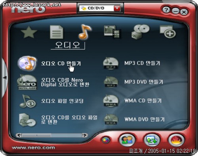198x156 pixels.
Task: Open the www.nero.com link
Action: [33, 148]
